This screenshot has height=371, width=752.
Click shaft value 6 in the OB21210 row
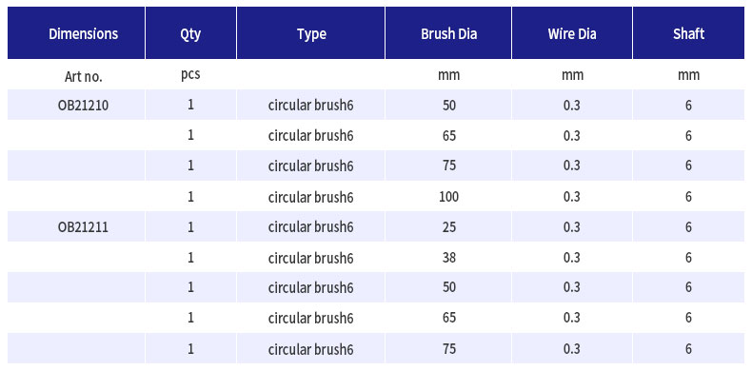point(688,105)
